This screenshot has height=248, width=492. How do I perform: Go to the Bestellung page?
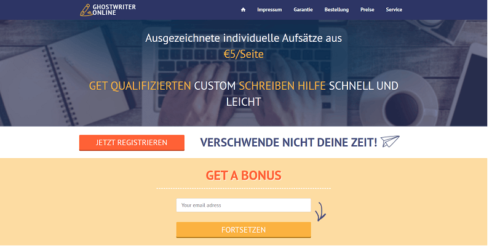[336, 10]
